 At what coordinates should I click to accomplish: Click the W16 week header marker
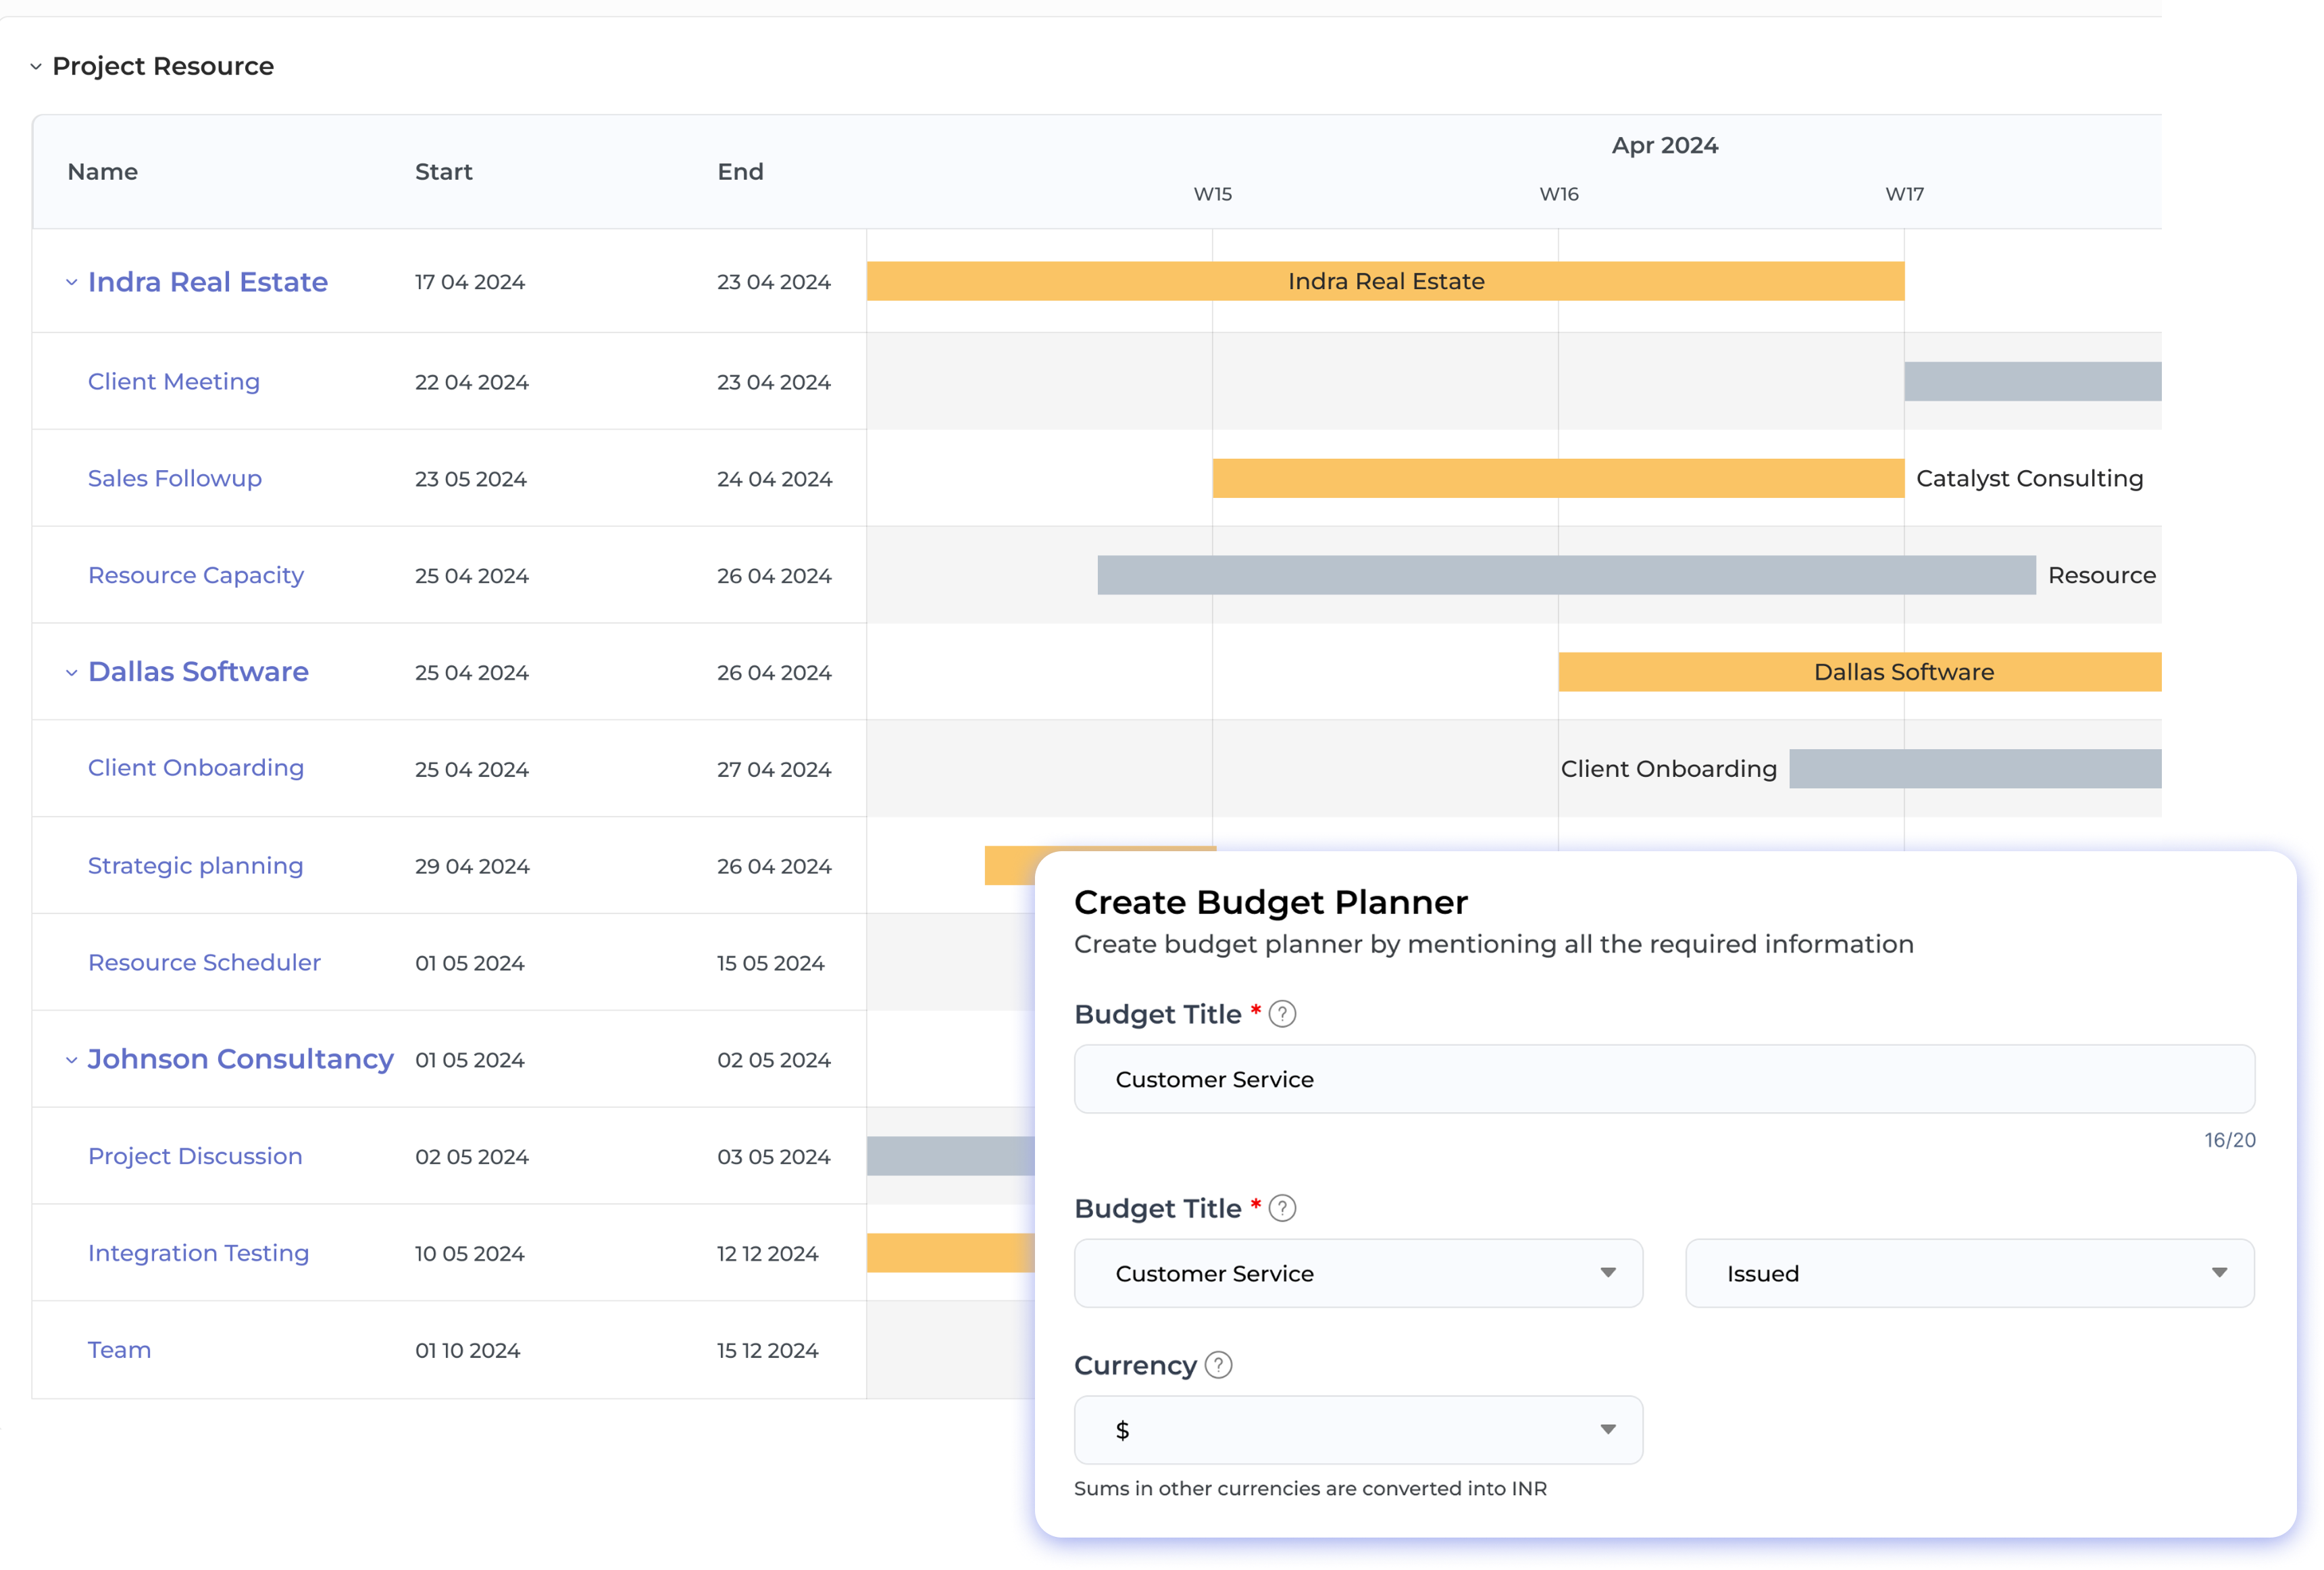(x=1558, y=194)
